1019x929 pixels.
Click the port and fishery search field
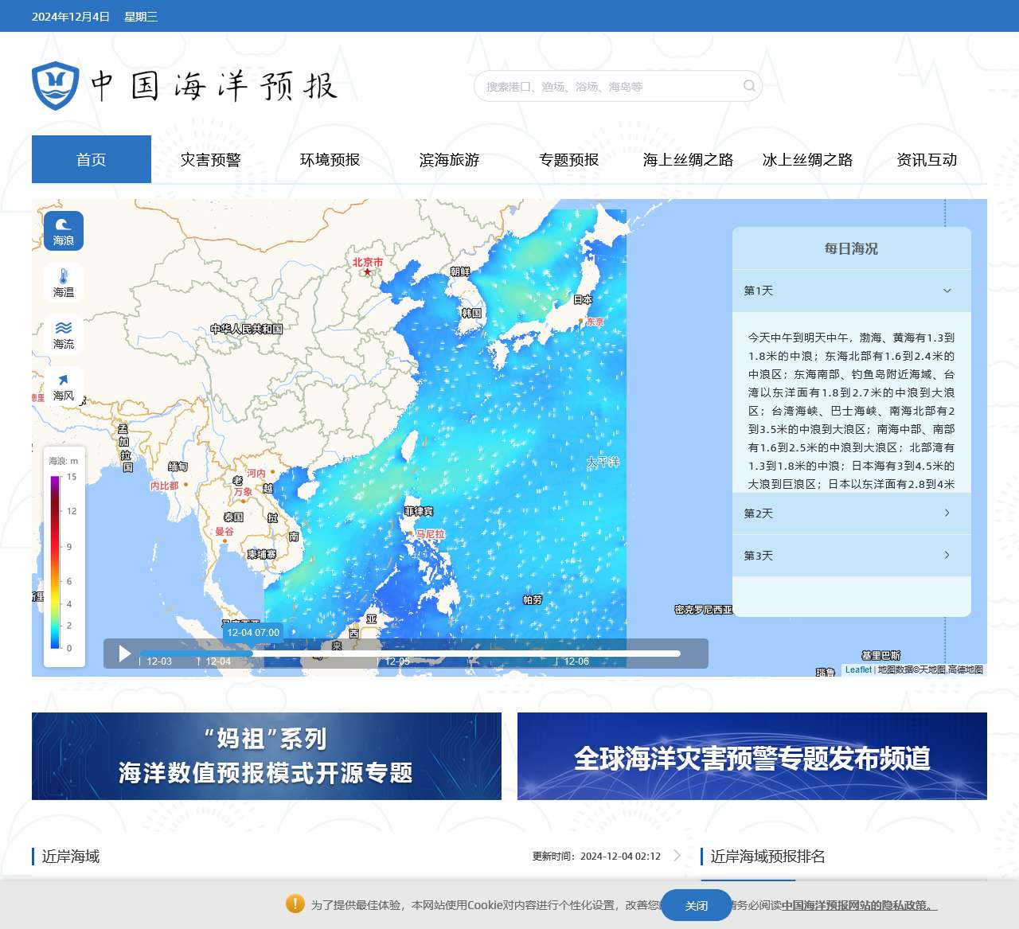pos(609,86)
